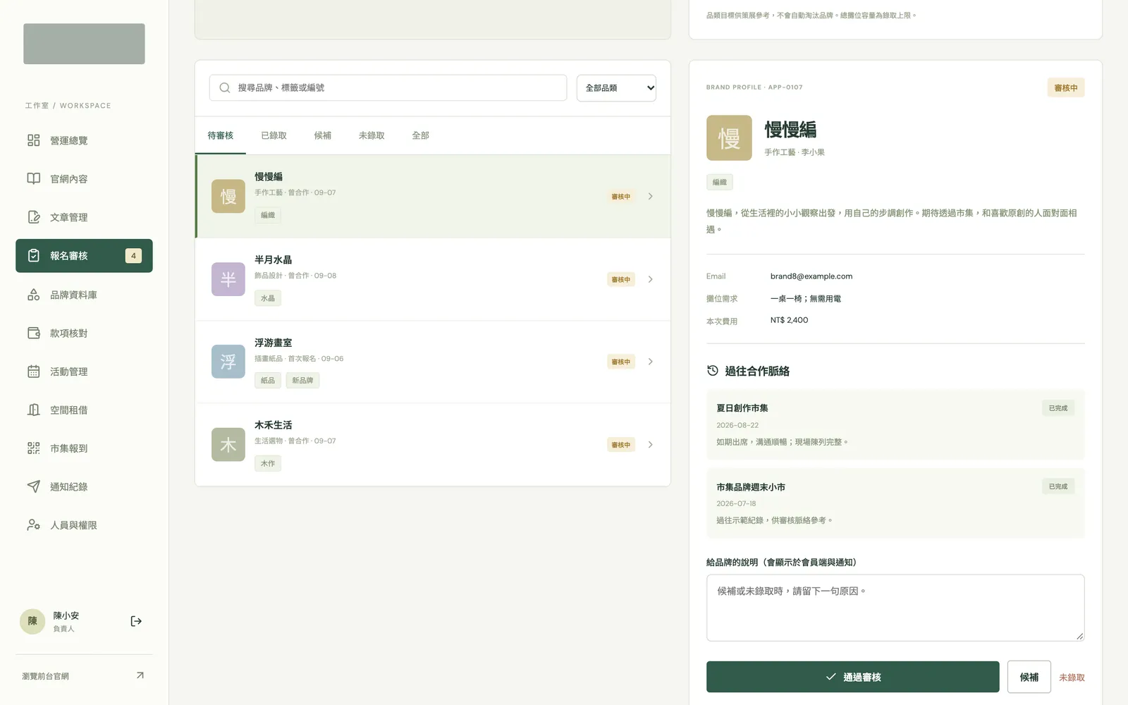Open 活動管理 calendar icon
The image size is (1128, 705).
coord(33,372)
